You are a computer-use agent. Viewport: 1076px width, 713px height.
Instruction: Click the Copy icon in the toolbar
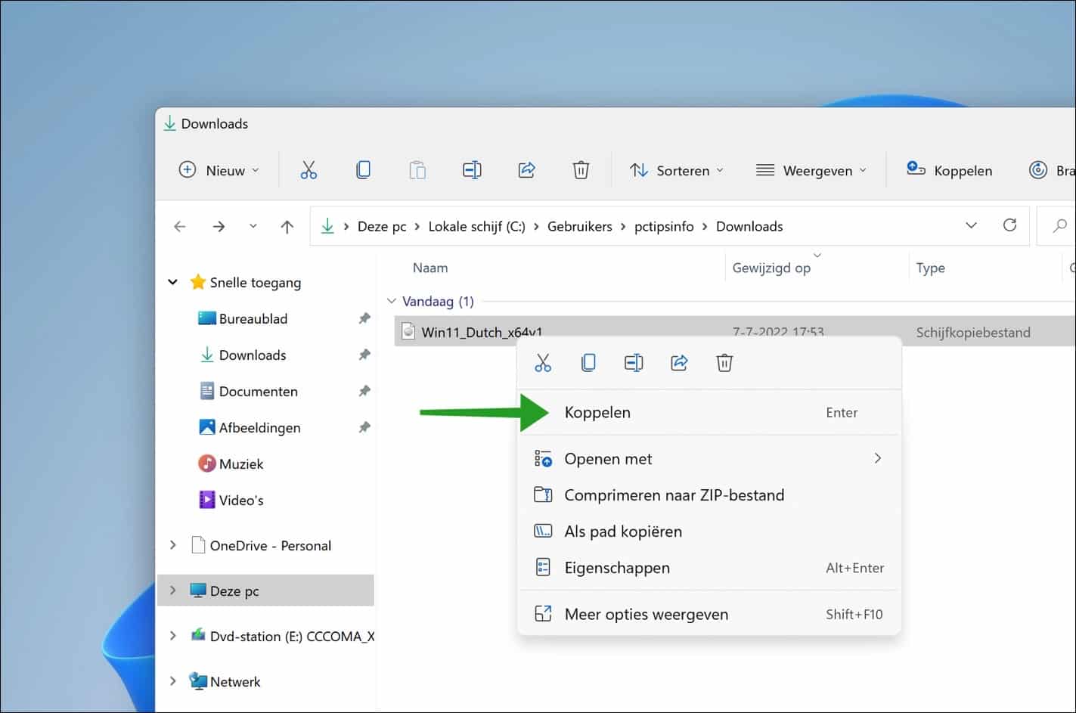click(x=363, y=169)
